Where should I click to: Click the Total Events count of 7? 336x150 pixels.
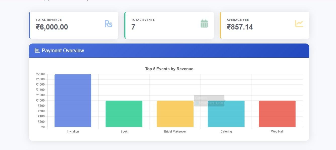pos(133,27)
